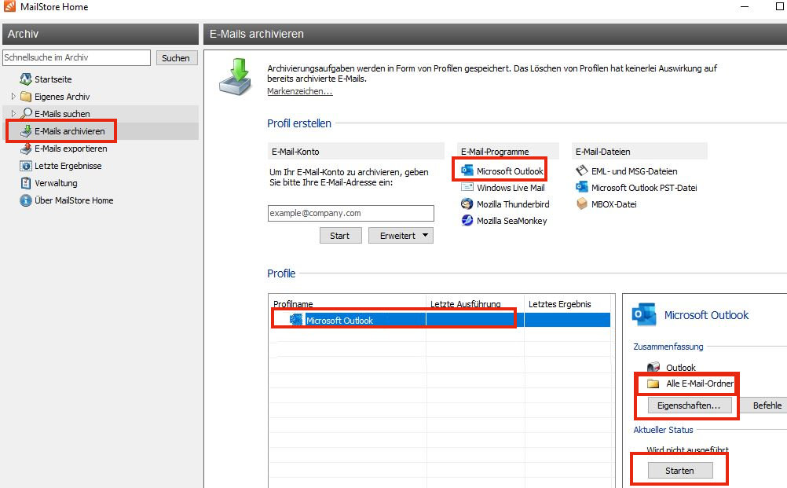Click the MailStore Home app icon in title bar
The width and height of the screenshot is (787, 488).
[9, 6]
